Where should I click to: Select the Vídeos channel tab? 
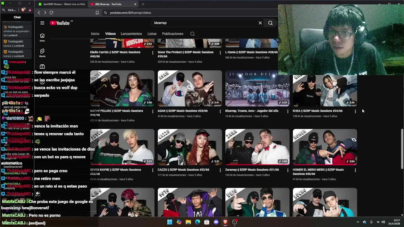point(110,34)
